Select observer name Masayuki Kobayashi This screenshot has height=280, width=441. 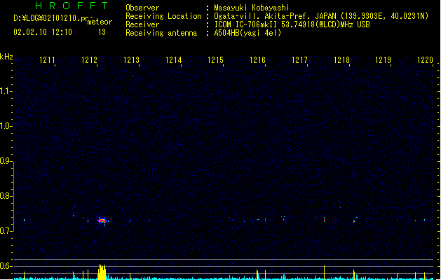(x=252, y=8)
